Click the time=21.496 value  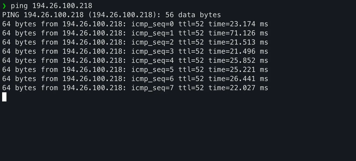click(232, 52)
